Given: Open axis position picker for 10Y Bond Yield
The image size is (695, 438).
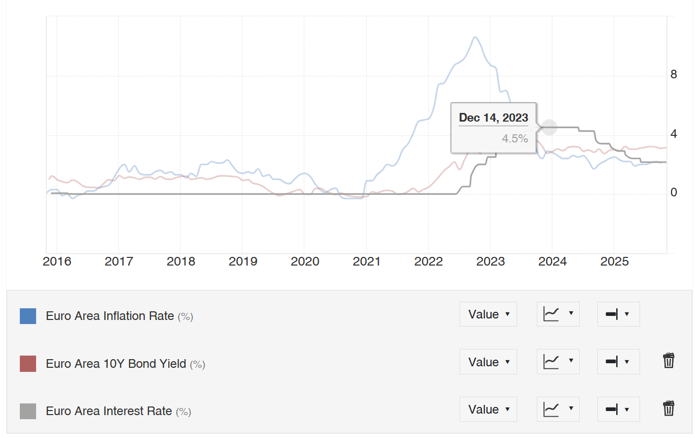Looking at the screenshot, I should click(x=618, y=362).
